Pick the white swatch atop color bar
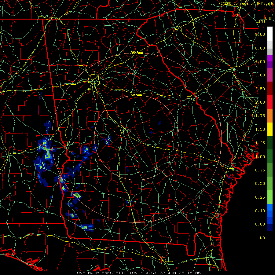Viewport: 275px width, 275px height. [x=270, y=34]
